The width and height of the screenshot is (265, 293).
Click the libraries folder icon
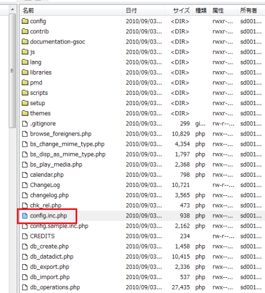(x=25, y=72)
